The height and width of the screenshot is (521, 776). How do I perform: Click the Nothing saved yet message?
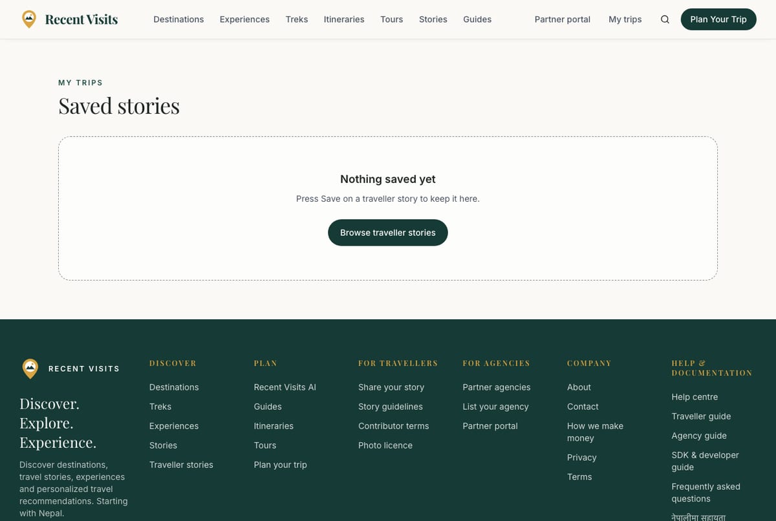pos(388,179)
